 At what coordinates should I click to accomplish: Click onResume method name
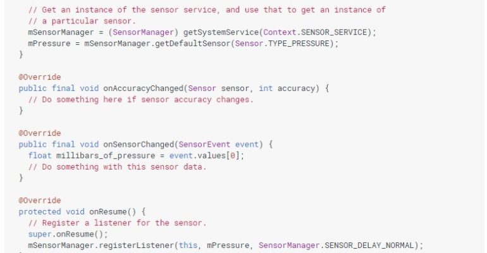[x=108, y=212]
